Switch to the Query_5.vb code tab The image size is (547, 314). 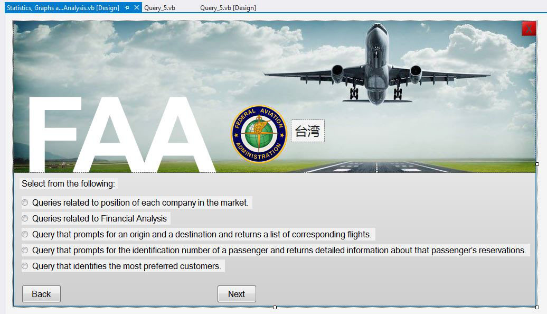click(160, 8)
